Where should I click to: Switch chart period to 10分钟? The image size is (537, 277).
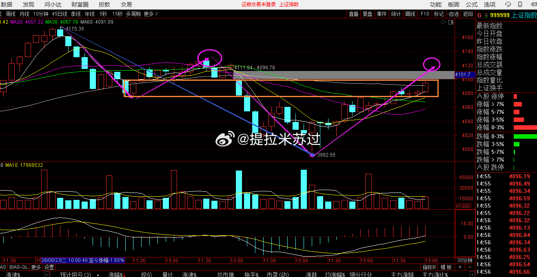coord(41,14)
